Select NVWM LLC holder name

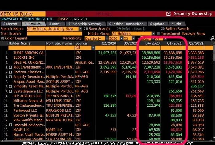pos(21,130)
